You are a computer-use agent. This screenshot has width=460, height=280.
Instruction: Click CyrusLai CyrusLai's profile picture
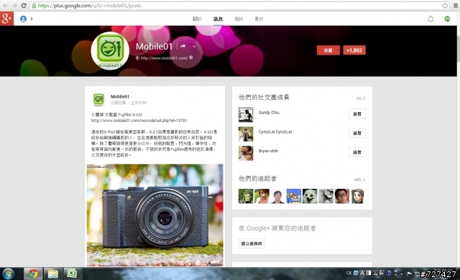(x=246, y=134)
